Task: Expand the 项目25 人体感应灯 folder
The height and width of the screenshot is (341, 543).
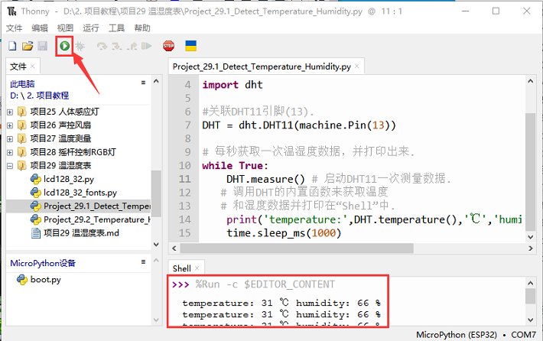Action: (x=11, y=112)
